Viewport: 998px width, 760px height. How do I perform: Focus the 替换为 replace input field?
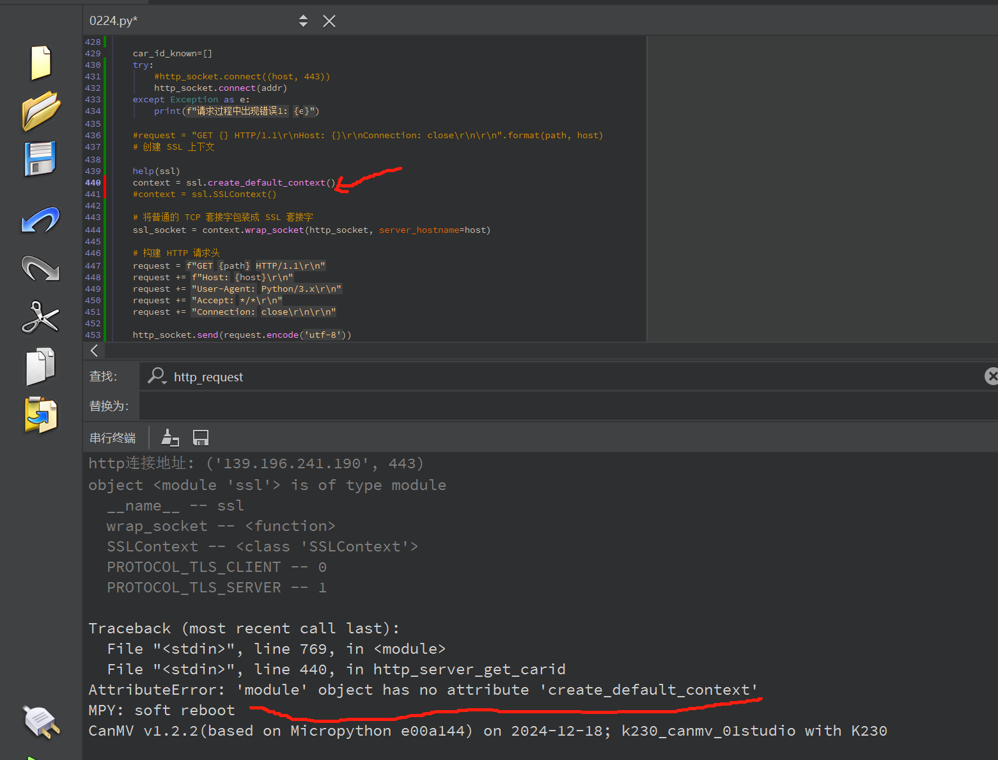click(563, 406)
